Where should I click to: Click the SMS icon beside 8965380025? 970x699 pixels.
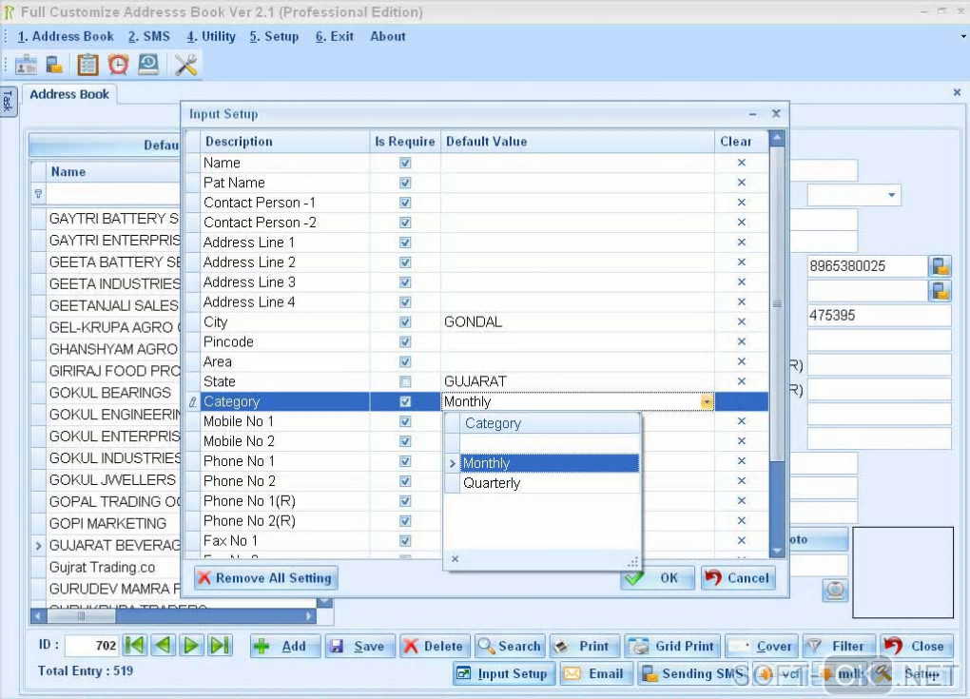(x=940, y=266)
